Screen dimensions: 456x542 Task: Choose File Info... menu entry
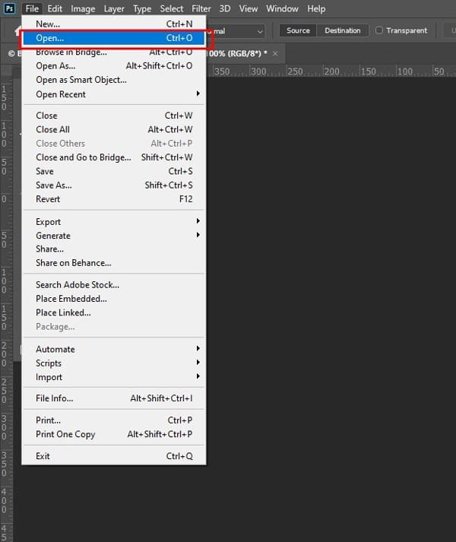coord(114,398)
